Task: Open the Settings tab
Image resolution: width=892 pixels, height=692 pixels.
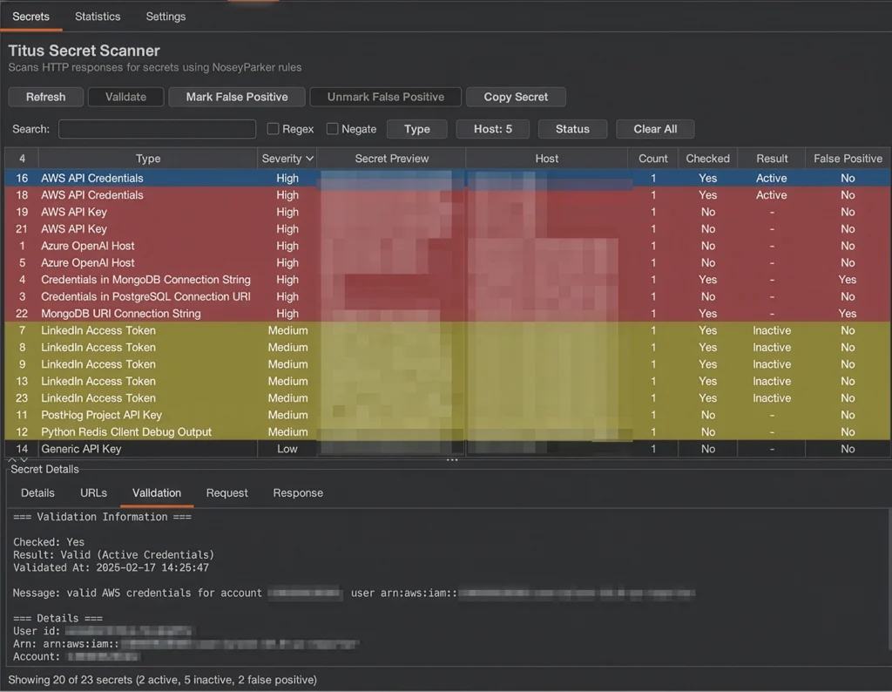Action: [x=166, y=16]
